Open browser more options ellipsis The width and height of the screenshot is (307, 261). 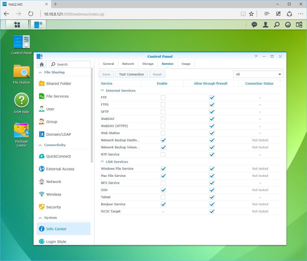coord(301,14)
